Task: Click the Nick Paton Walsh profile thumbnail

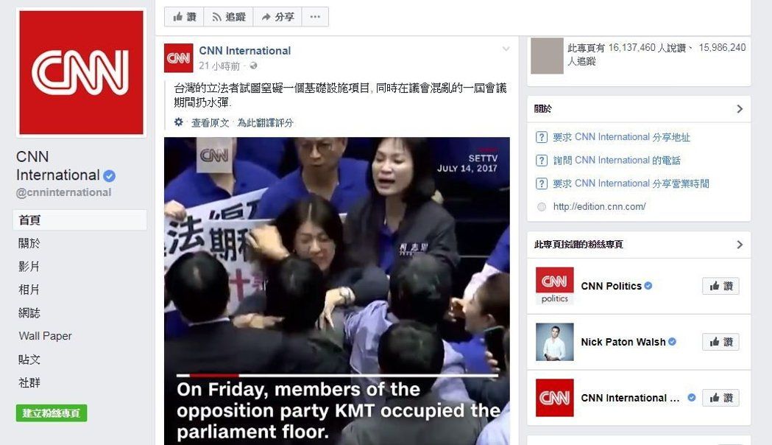Action: tap(554, 342)
